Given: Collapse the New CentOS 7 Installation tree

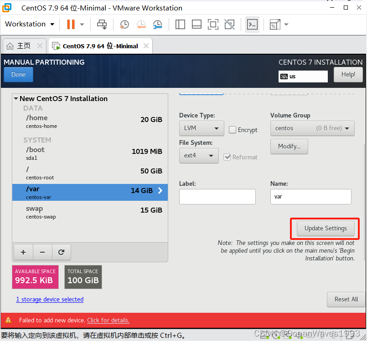Looking at the screenshot, I should click(x=16, y=99).
